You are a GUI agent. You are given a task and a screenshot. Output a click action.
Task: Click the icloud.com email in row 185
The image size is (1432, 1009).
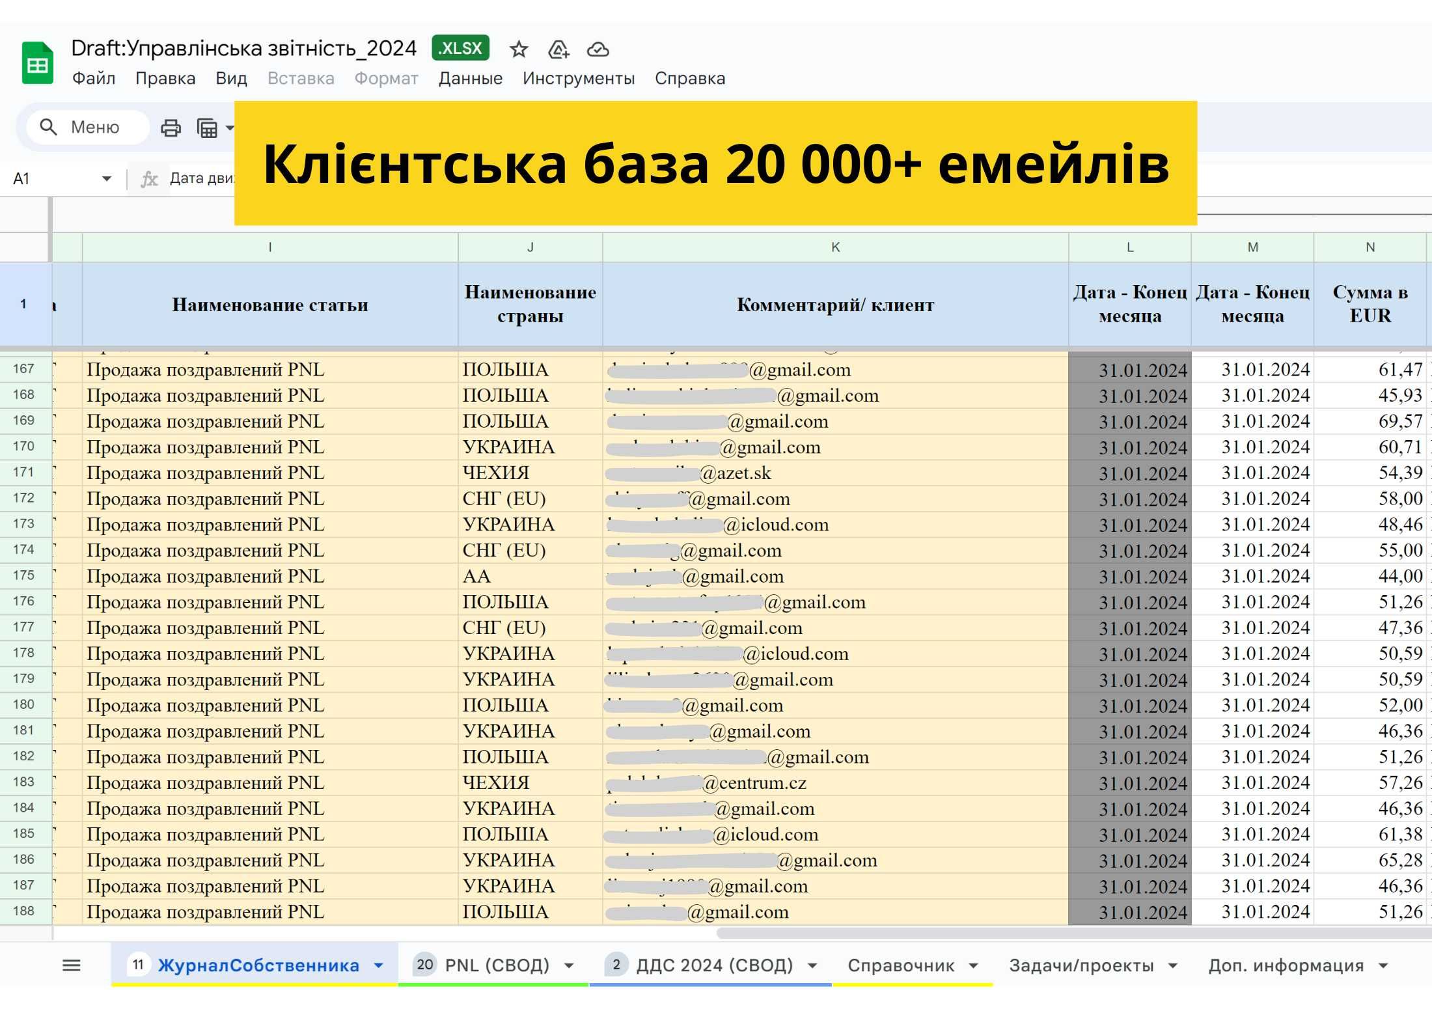[x=836, y=835]
